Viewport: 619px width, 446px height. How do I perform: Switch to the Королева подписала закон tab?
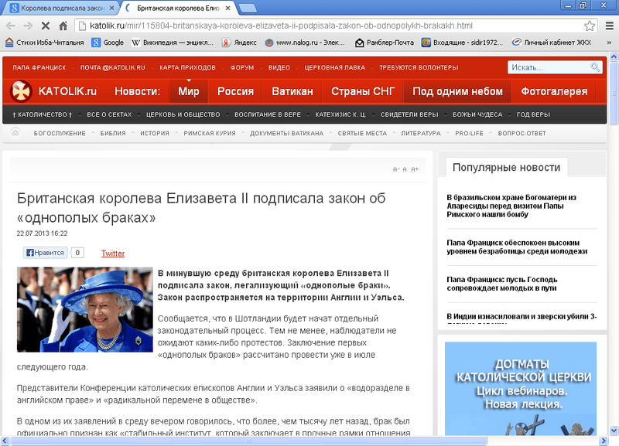[x=62, y=8]
